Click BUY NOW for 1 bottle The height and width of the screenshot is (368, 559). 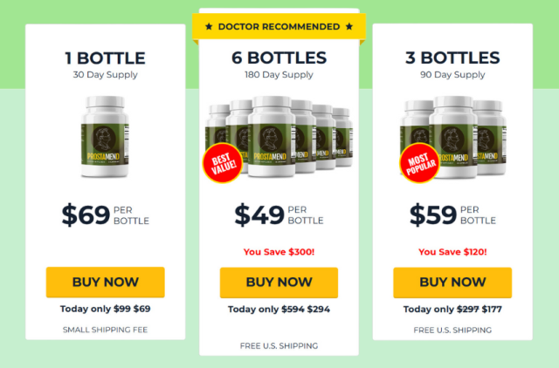105,282
